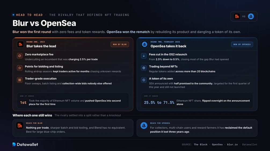Click the 'Blur takes the lead' heading
The image size is (270, 151).
coord(41,46)
